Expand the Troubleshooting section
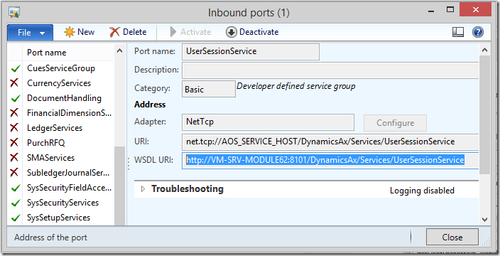The height and width of the screenshot is (256, 500). (143, 189)
